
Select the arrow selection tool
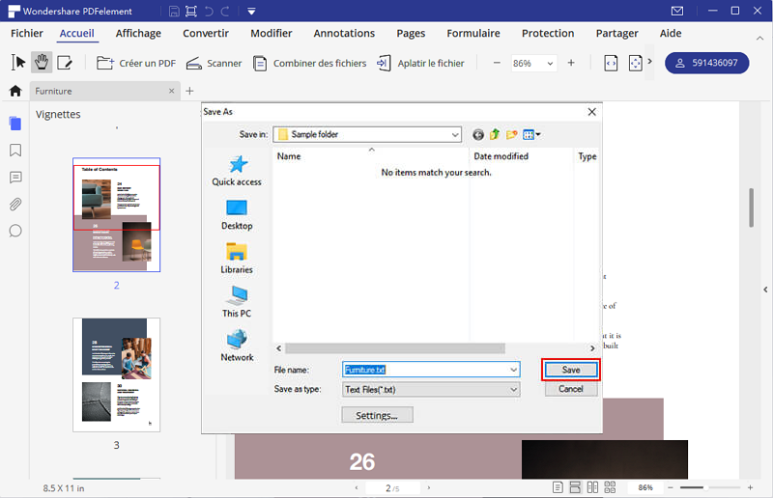point(18,63)
